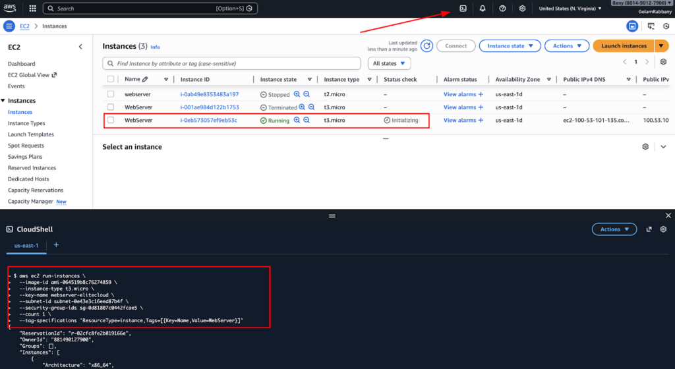Zoom out filter icon on Running row
The height and width of the screenshot is (369, 675).
(x=307, y=120)
